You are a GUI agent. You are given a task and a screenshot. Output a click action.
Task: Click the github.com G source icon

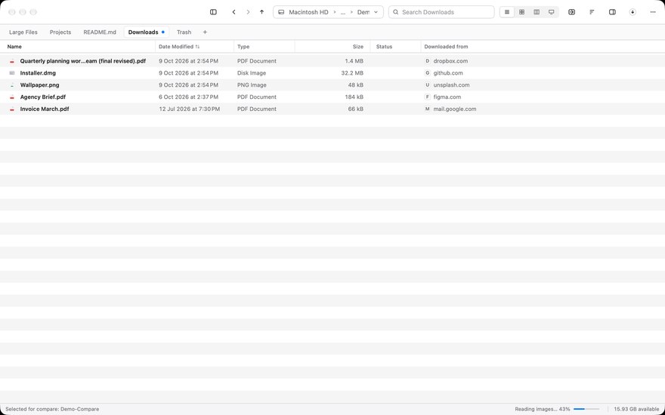click(428, 73)
